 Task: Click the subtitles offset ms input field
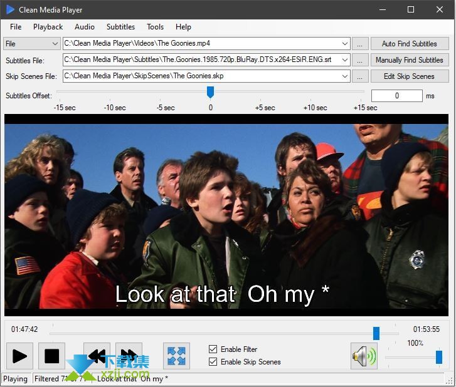[x=396, y=96]
